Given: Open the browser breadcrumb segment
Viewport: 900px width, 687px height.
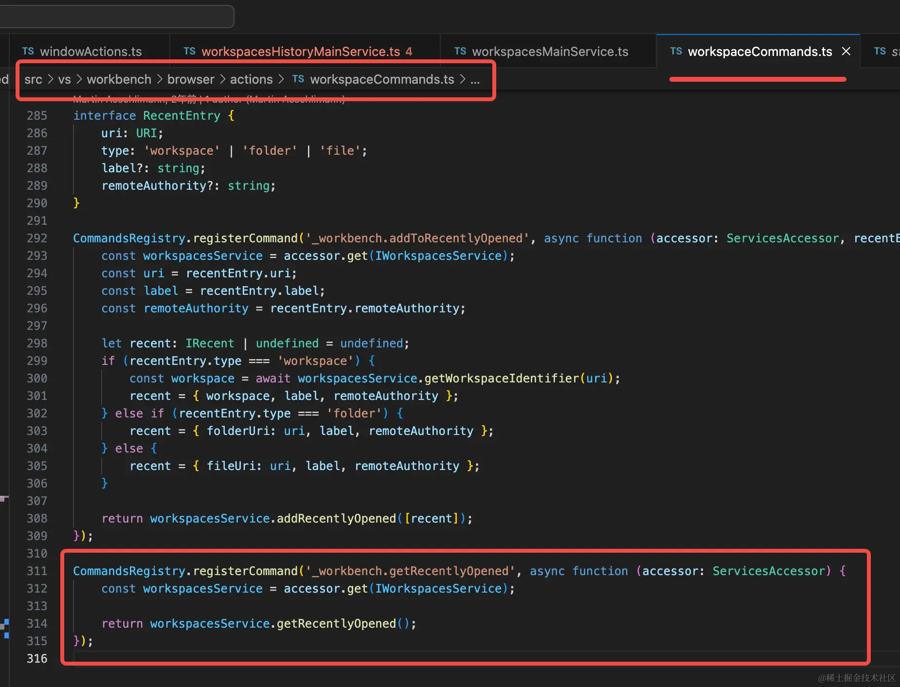Looking at the screenshot, I should [x=191, y=79].
